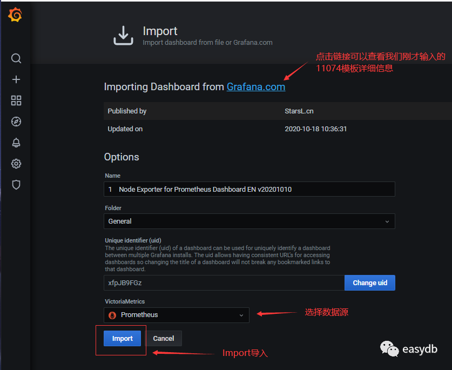The image size is (452, 370).
Task: Open the Configuration gear icon
Action: (x=16, y=164)
